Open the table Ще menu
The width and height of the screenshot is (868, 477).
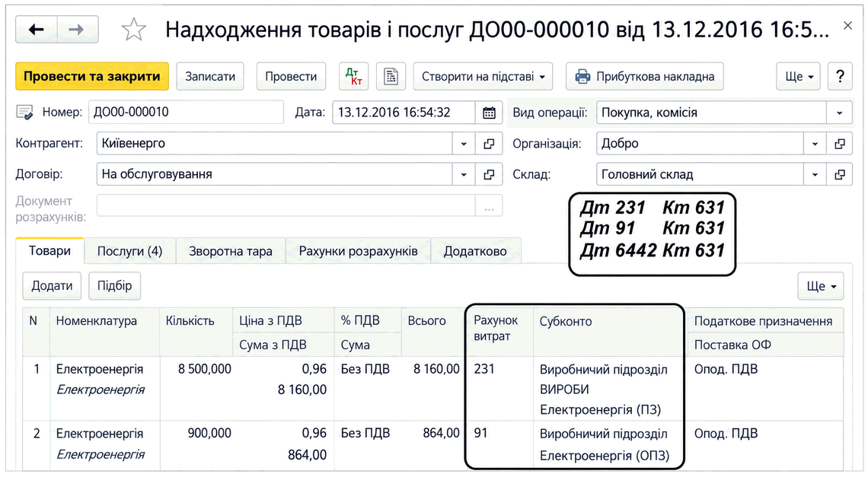(x=821, y=286)
